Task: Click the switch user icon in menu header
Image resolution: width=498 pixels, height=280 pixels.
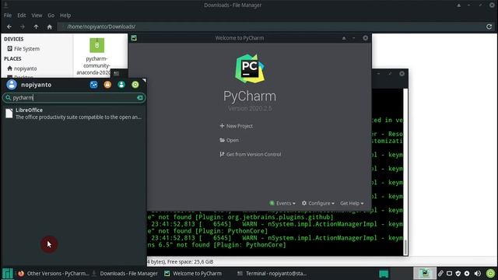Action: coord(121,85)
